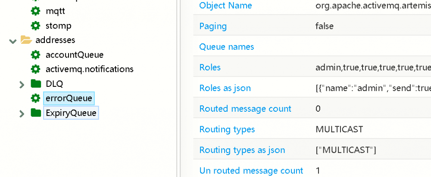Expand the DLQ folder node
Viewport: 431px width, 177px height.
pos(22,84)
